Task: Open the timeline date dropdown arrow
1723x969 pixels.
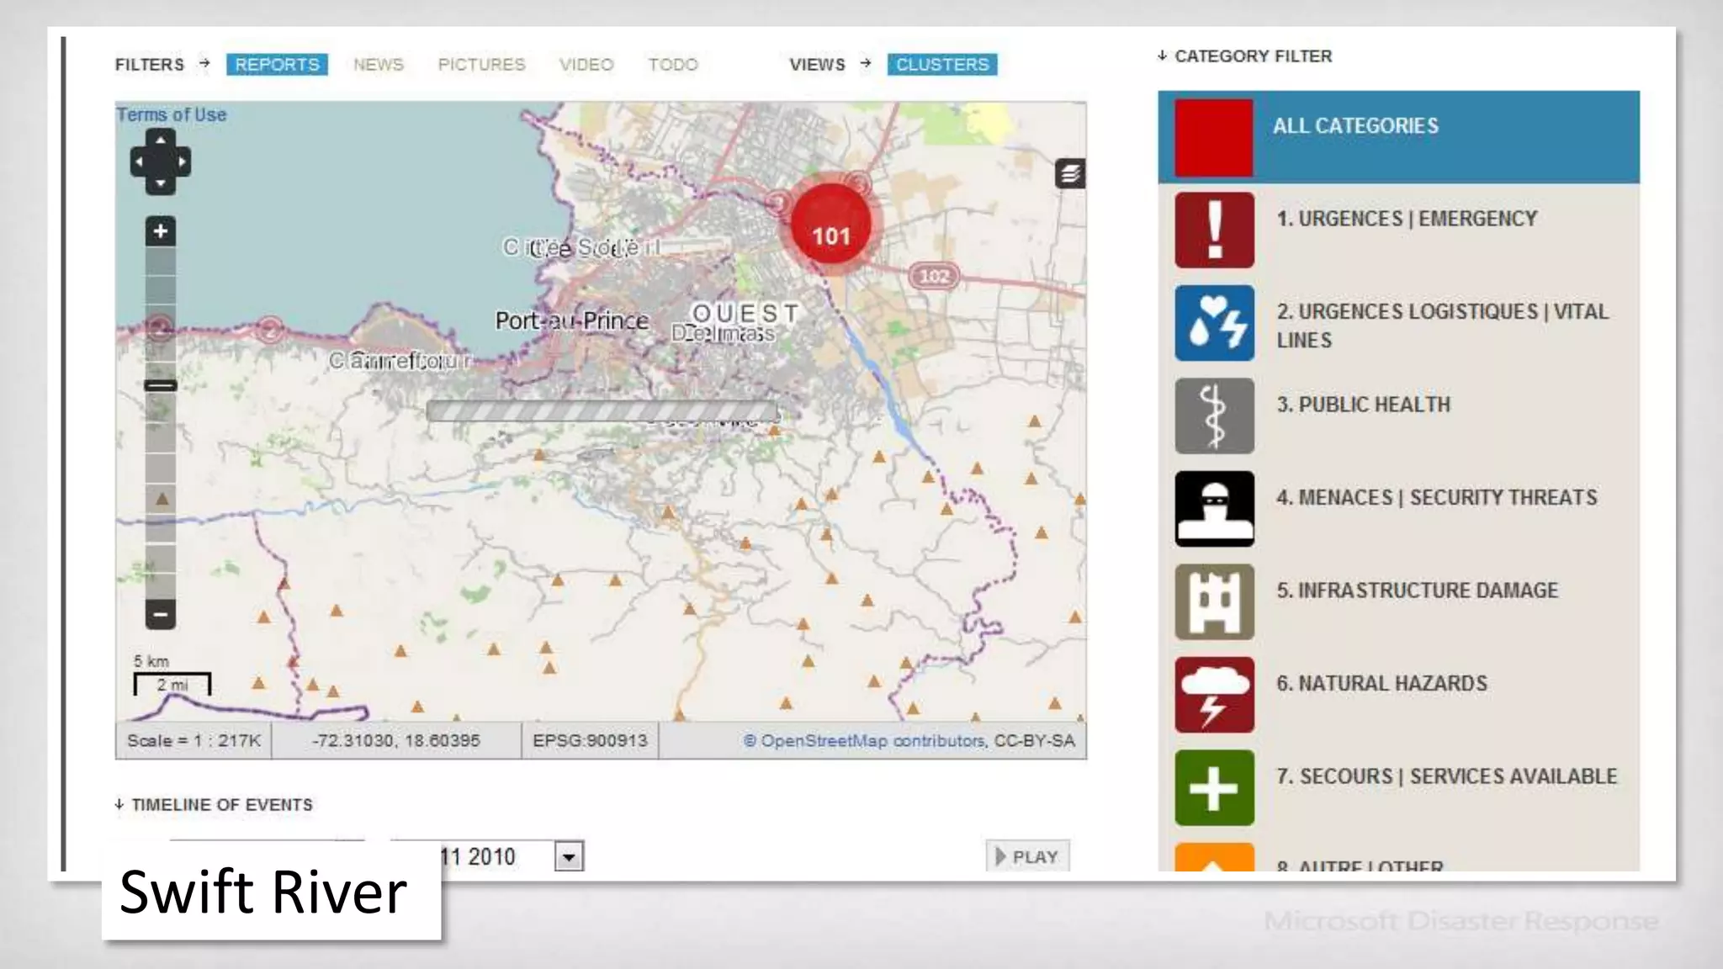Action: pyautogui.click(x=569, y=856)
